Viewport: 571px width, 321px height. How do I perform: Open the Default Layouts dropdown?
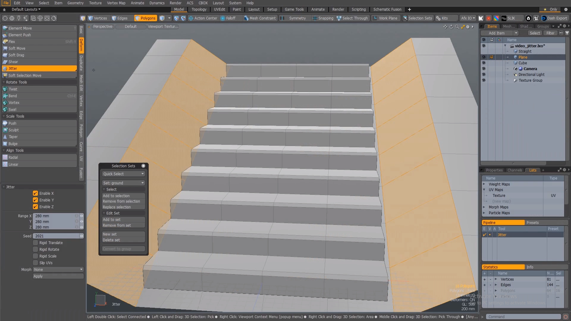[26, 10]
